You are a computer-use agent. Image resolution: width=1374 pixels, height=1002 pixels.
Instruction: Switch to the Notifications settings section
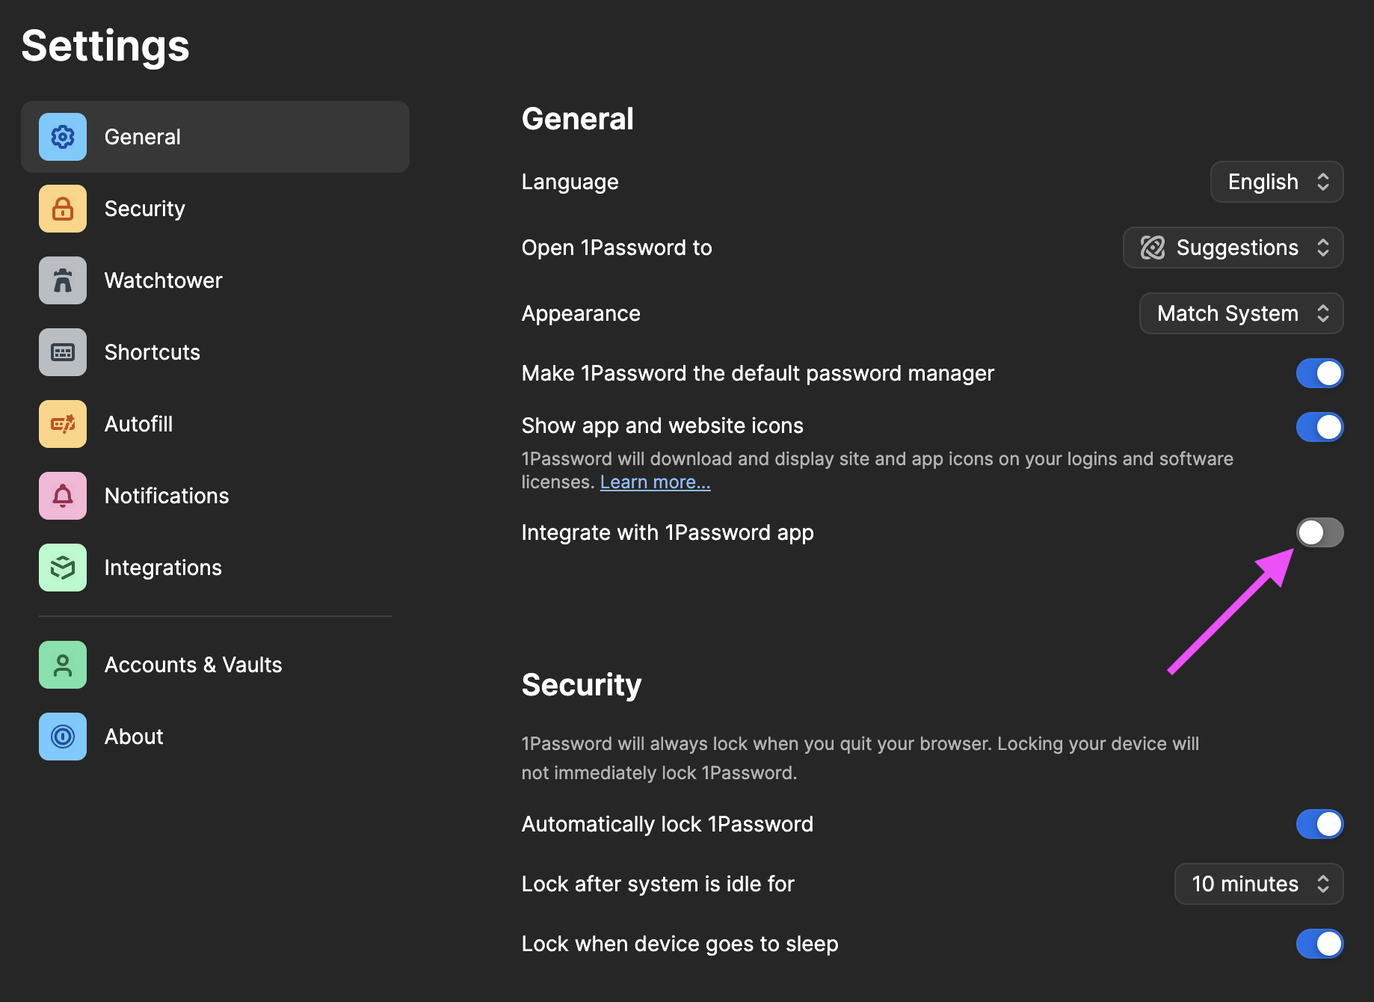(x=166, y=496)
